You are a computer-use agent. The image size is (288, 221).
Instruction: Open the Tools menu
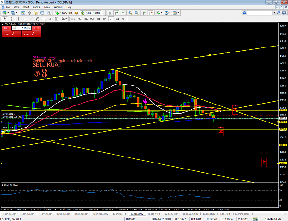[47, 7]
